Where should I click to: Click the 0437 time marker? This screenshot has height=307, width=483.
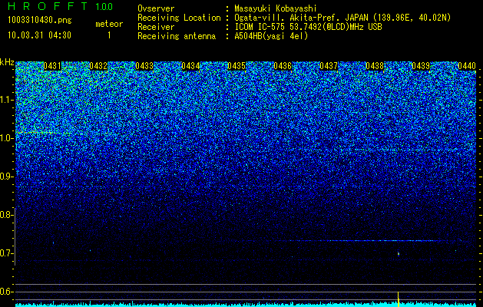pyautogui.click(x=329, y=66)
